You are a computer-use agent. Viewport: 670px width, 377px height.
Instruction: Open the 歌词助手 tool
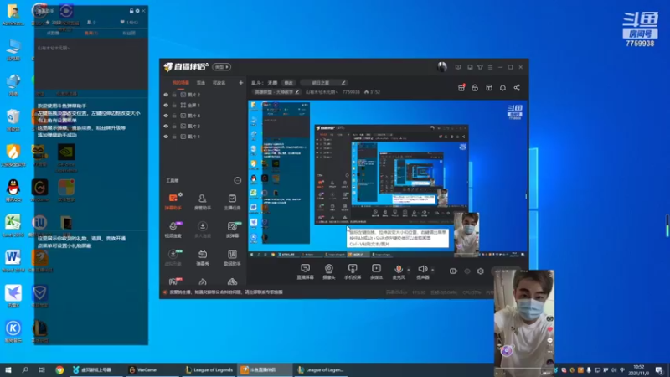(x=232, y=258)
